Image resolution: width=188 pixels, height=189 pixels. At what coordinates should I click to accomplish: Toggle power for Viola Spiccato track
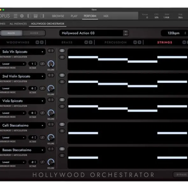(x=62, y=100)
